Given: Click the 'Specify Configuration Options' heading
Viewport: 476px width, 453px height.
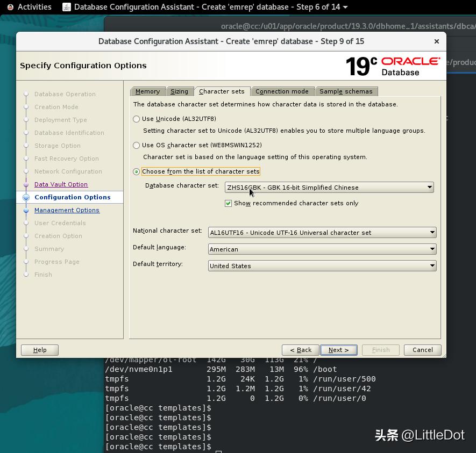Looking at the screenshot, I should point(83,66).
